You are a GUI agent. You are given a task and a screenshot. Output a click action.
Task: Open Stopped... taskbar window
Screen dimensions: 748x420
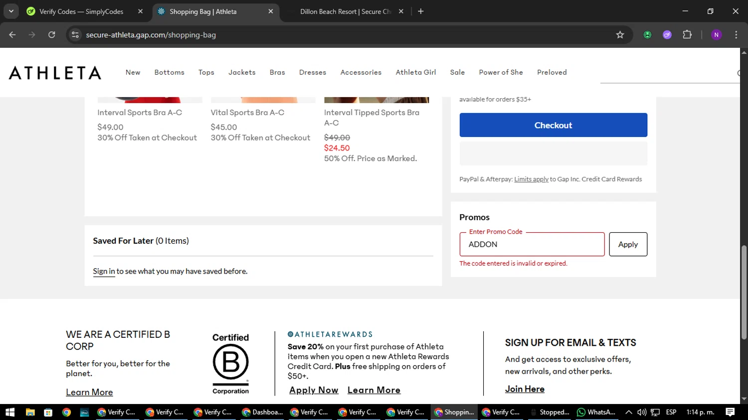(550, 412)
